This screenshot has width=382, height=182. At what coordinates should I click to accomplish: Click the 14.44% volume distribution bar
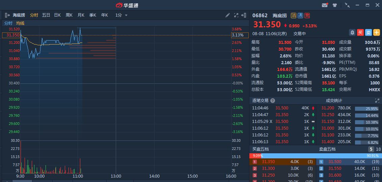[x=367, y=115]
